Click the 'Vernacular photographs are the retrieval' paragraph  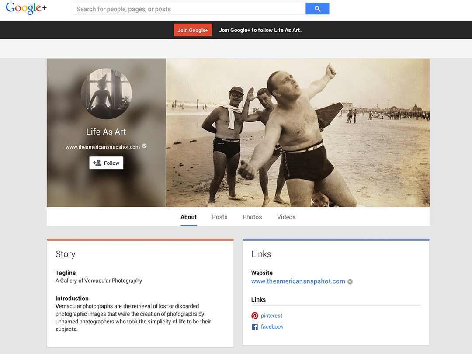(x=133, y=318)
